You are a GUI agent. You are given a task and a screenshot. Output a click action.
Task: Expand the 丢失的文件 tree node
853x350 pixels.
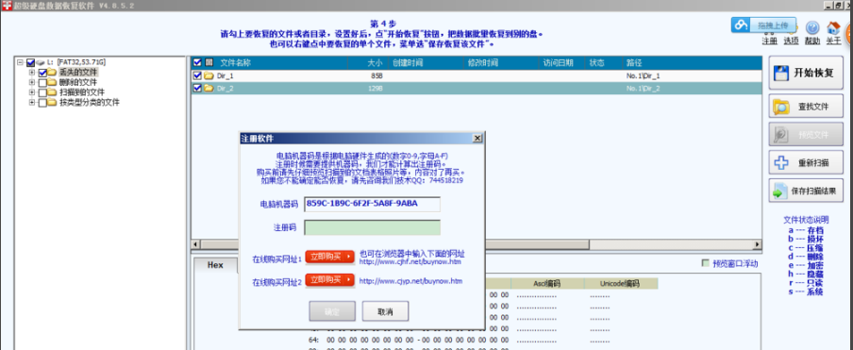(x=31, y=73)
